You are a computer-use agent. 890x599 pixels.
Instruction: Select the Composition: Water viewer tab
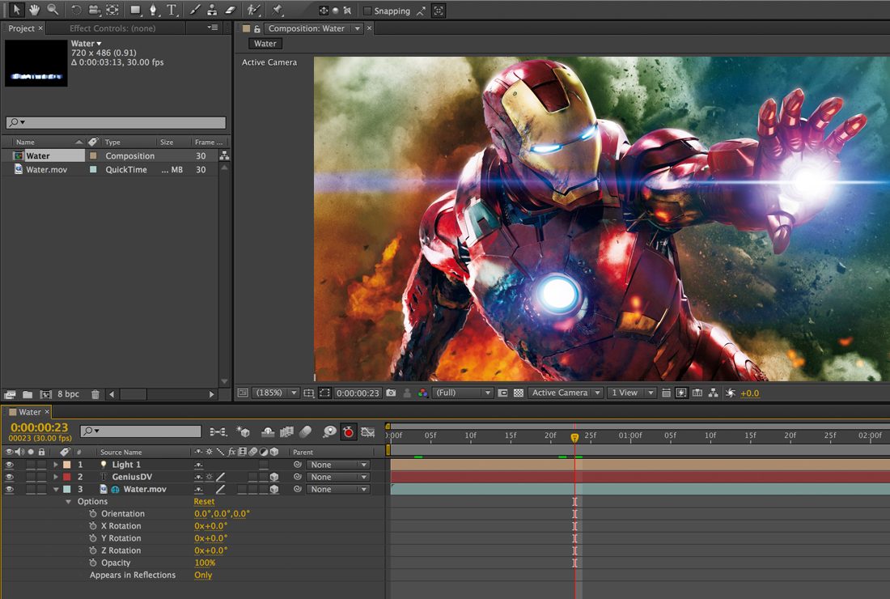tap(306, 28)
